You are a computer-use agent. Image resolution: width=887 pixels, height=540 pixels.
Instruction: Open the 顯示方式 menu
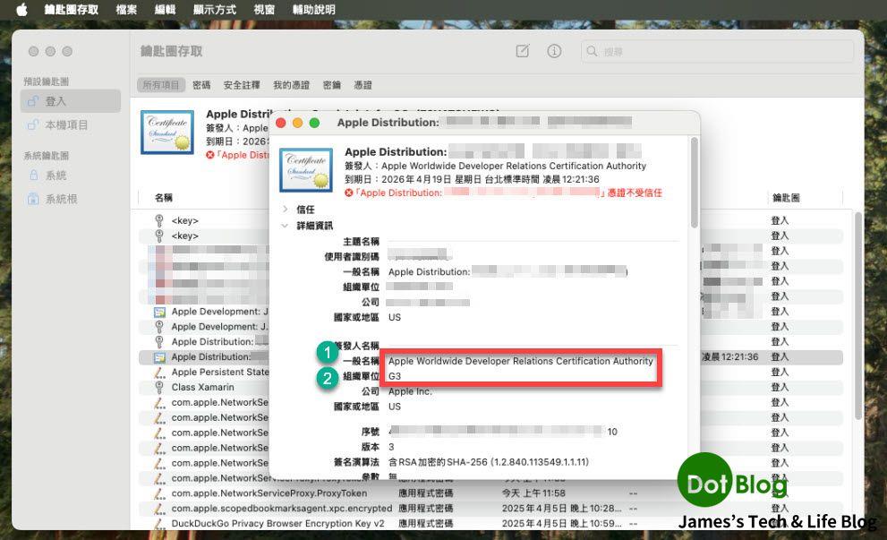[x=214, y=10]
